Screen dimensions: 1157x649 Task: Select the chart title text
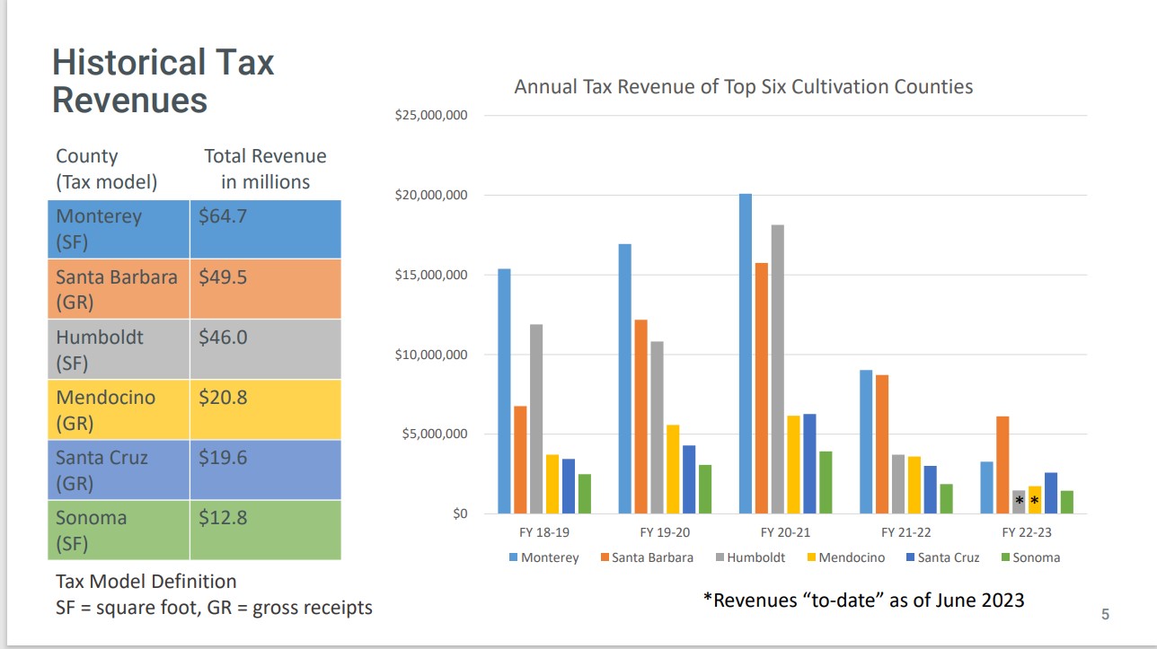pyautogui.click(x=743, y=87)
